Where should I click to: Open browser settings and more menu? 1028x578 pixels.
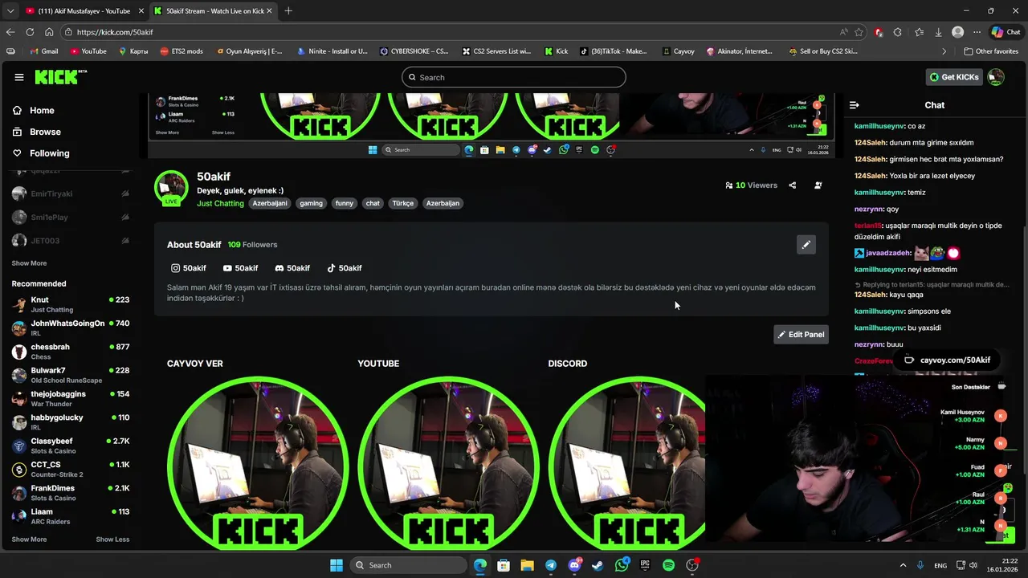[x=977, y=32]
